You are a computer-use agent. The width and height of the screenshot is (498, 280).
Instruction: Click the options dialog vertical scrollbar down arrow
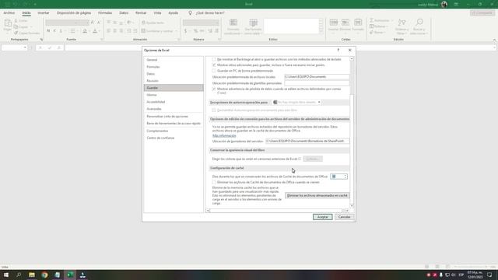tap(352, 206)
